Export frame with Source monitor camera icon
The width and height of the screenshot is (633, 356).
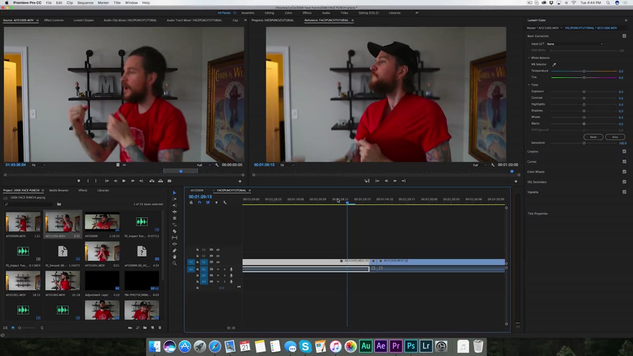169,181
